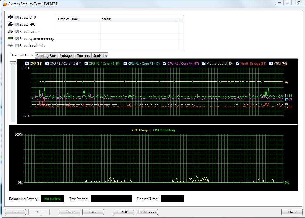The image size is (305, 218).
Task: Click the cache chip icon beside Stress cache
Action: [10, 31]
